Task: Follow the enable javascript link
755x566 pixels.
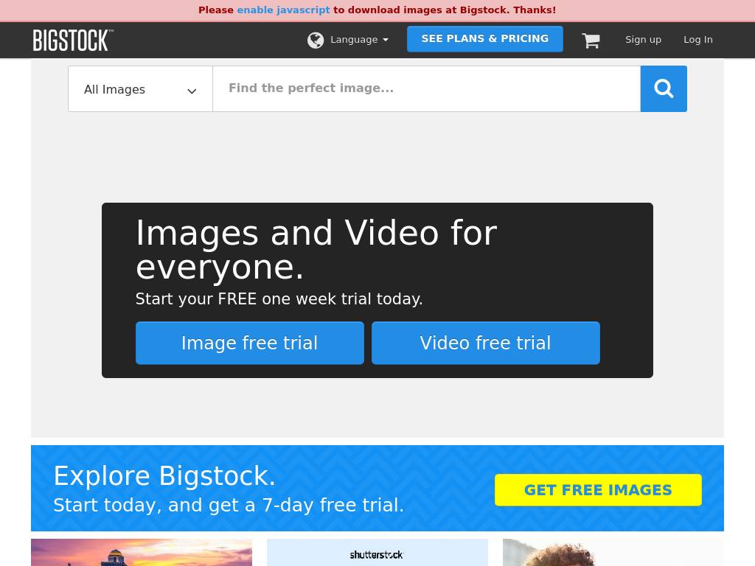Action: coord(283,10)
